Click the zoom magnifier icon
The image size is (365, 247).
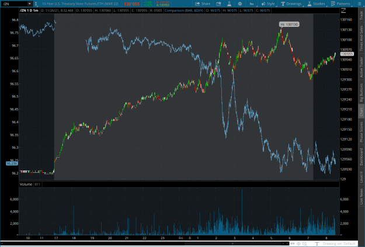pyautogui.click(x=304, y=243)
